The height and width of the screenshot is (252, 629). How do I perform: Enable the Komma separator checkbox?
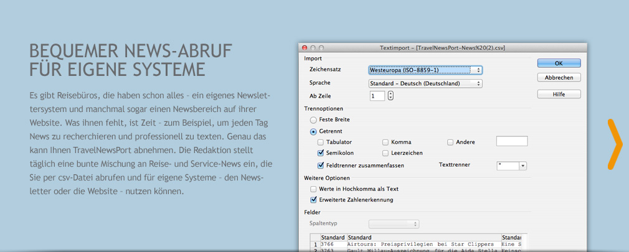pos(385,142)
